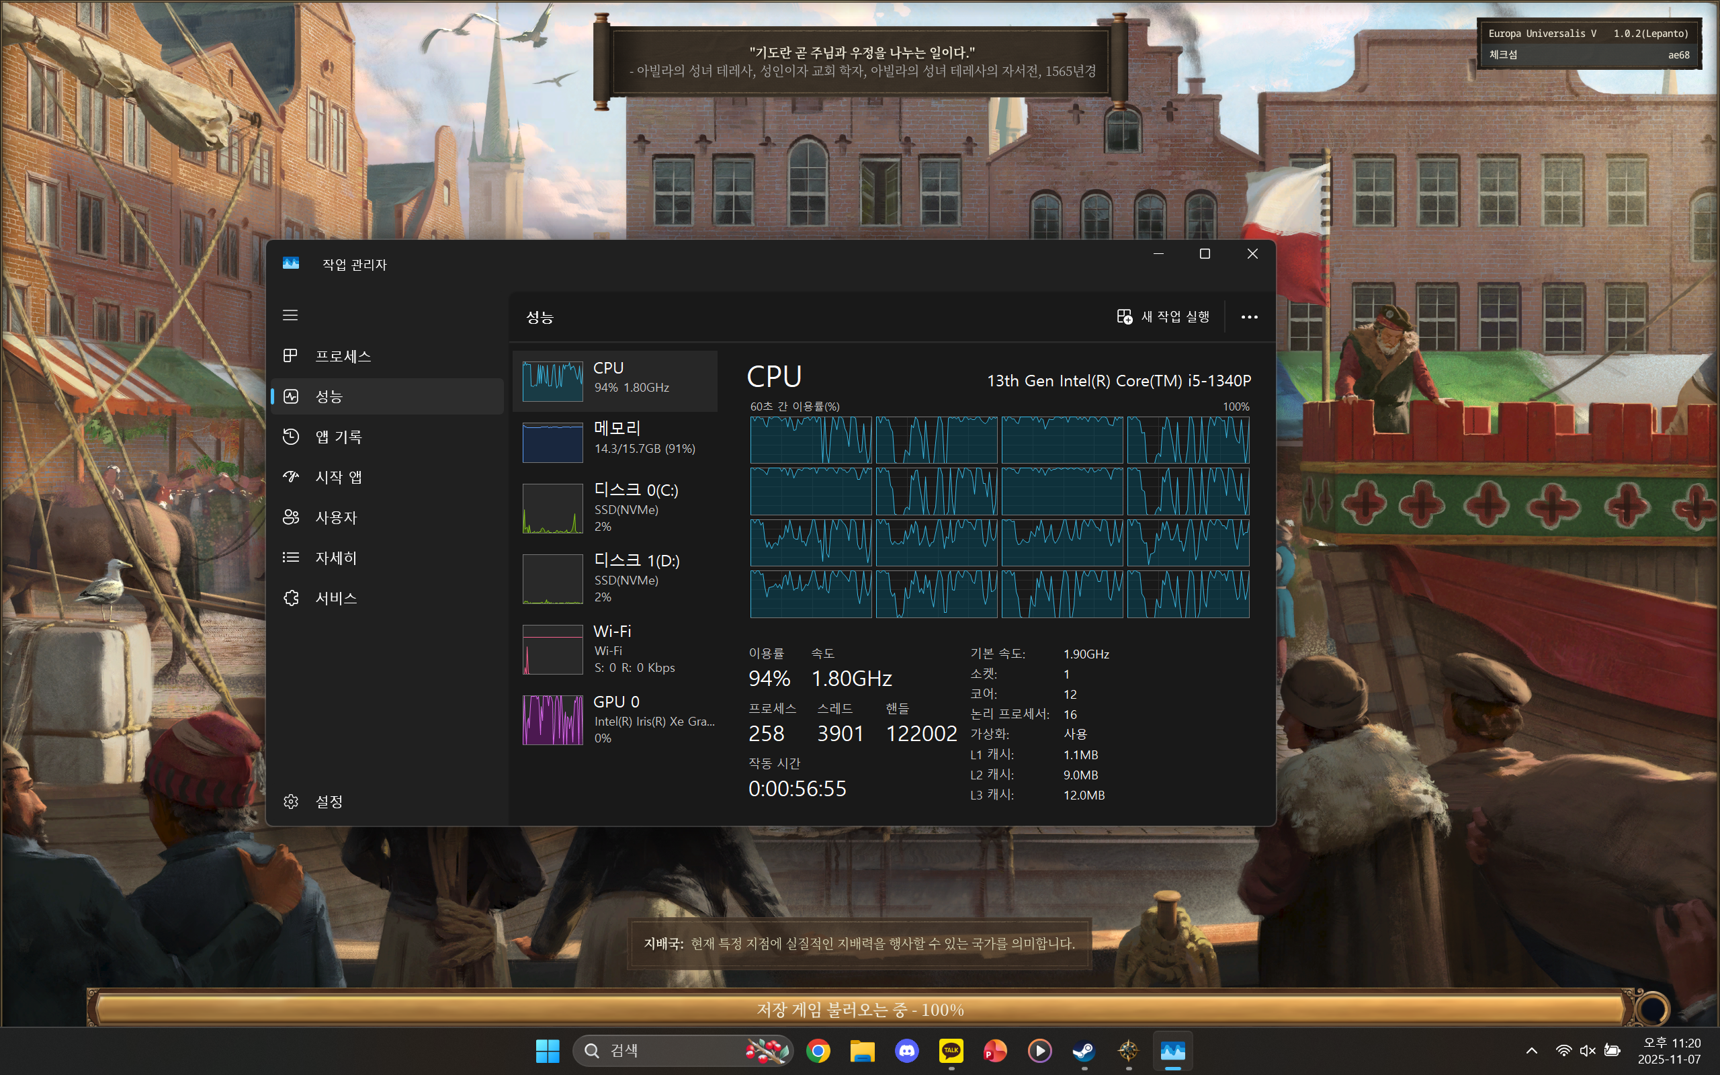Open the 자세히 (Details) page

pyautogui.click(x=335, y=558)
